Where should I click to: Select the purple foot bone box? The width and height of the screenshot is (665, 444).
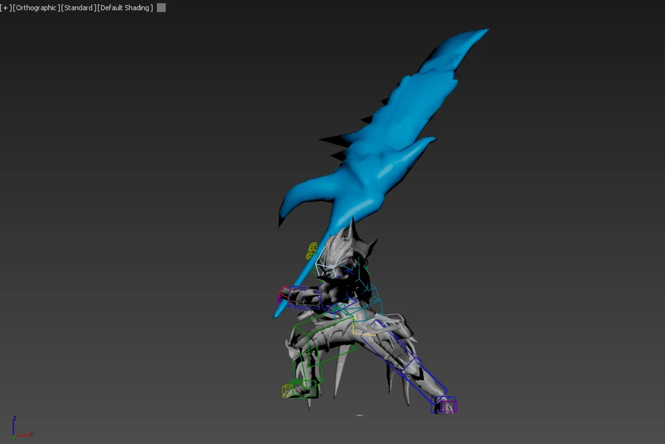448,407
